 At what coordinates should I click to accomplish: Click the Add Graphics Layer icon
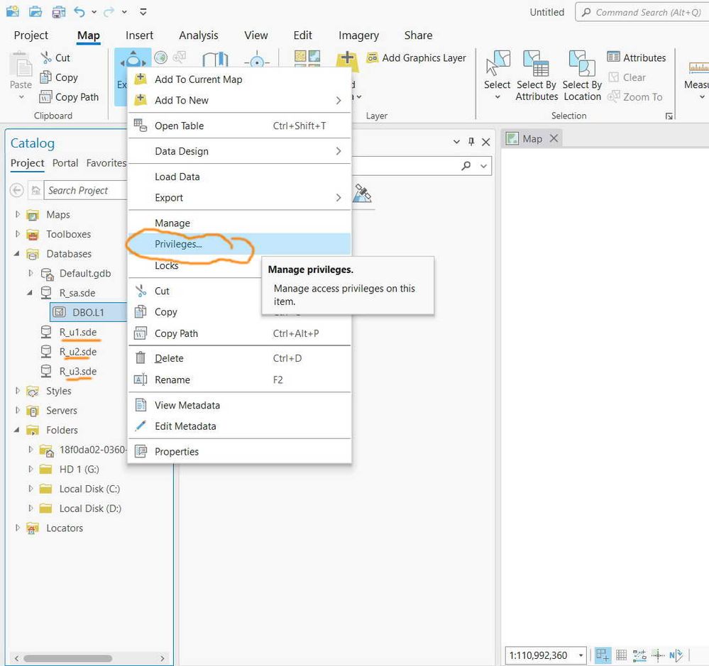coord(372,58)
